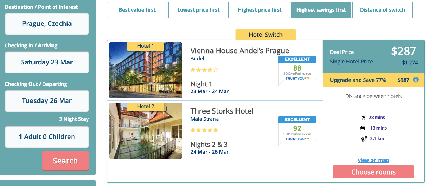Select Highest savings first sorting
429x186 pixels.
coord(321,10)
